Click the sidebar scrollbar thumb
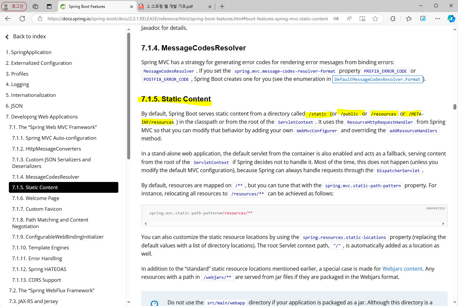The image size is (458, 306). click(129, 96)
